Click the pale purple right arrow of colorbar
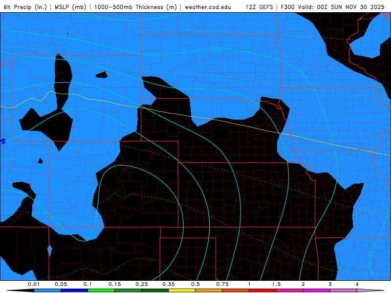The height and width of the screenshot is (293, 391). pos(370,291)
